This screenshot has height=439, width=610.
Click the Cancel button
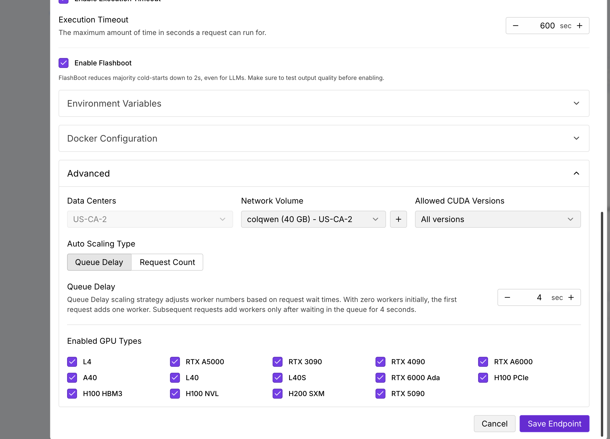(494, 424)
